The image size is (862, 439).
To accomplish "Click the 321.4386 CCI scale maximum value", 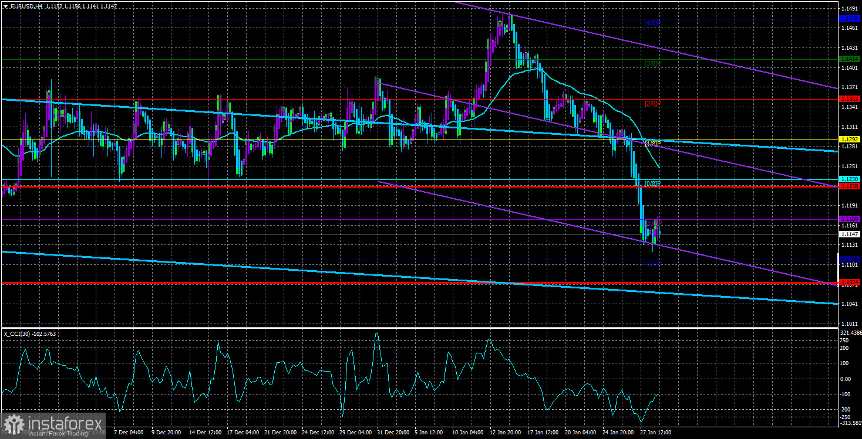I will tap(850, 332).
